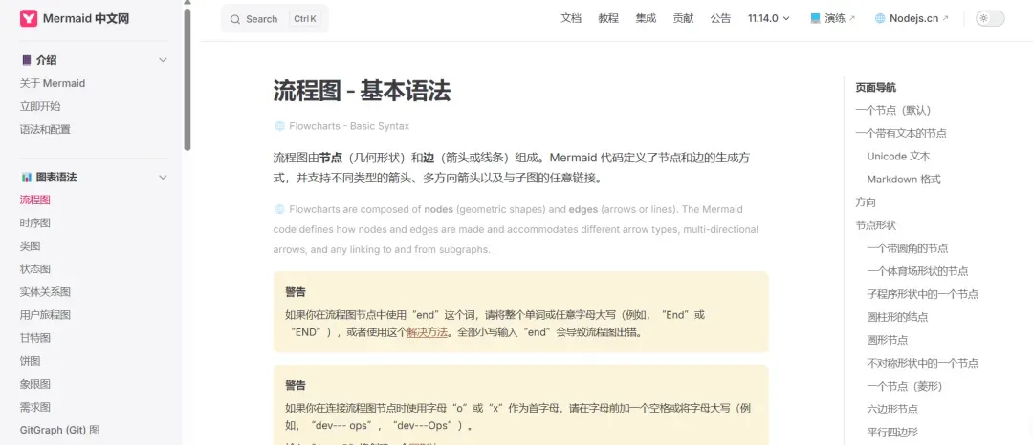This screenshot has width=1033, height=445.
Task: Select 需求图 in sidebar
Action: tap(35, 407)
